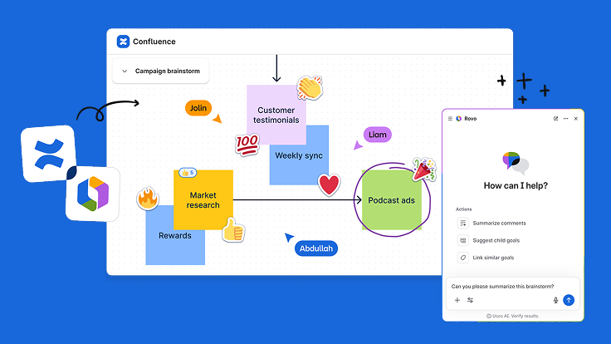Viewport: 611px width, 344px height.
Task: Click the Campaign brainstorm title text
Action: click(168, 71)
